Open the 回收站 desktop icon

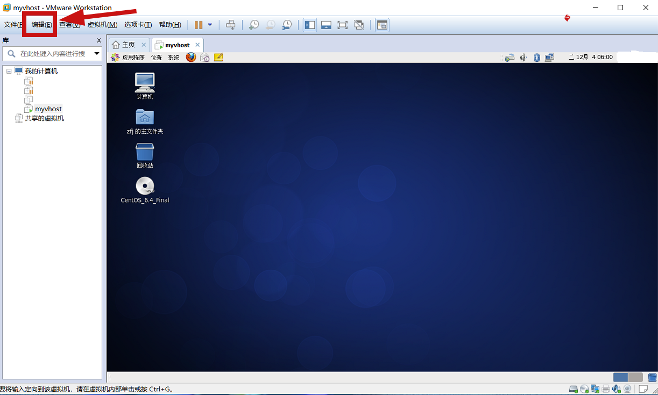coord(145,156)
